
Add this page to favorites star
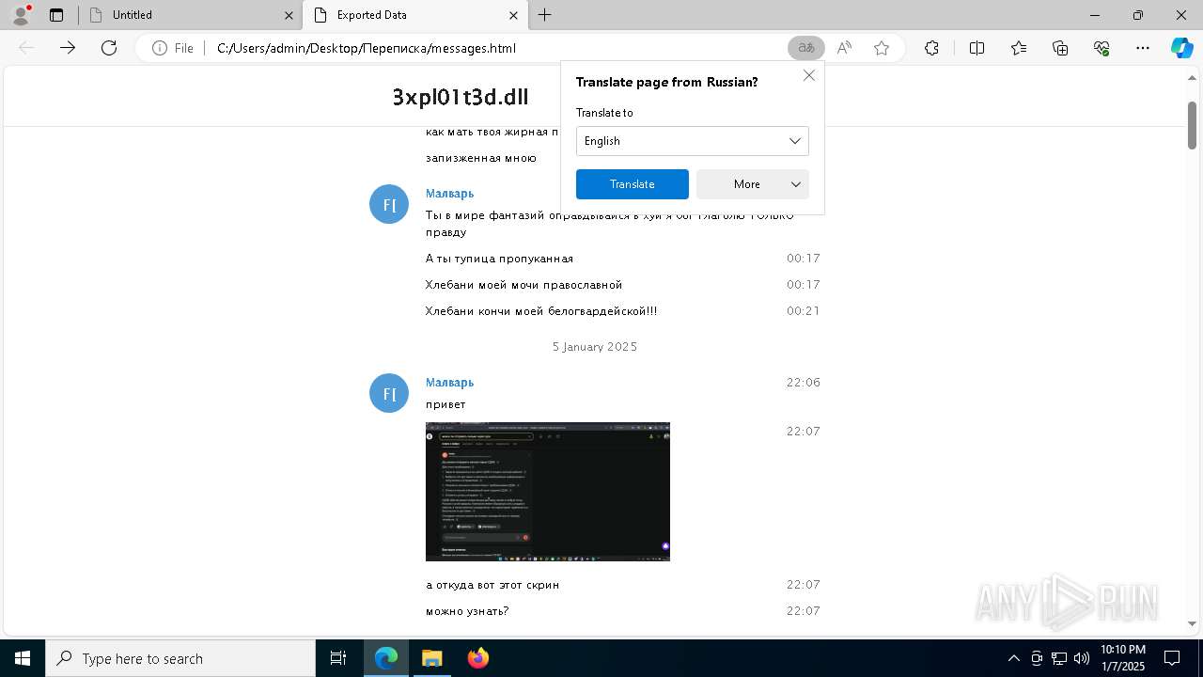882,48
